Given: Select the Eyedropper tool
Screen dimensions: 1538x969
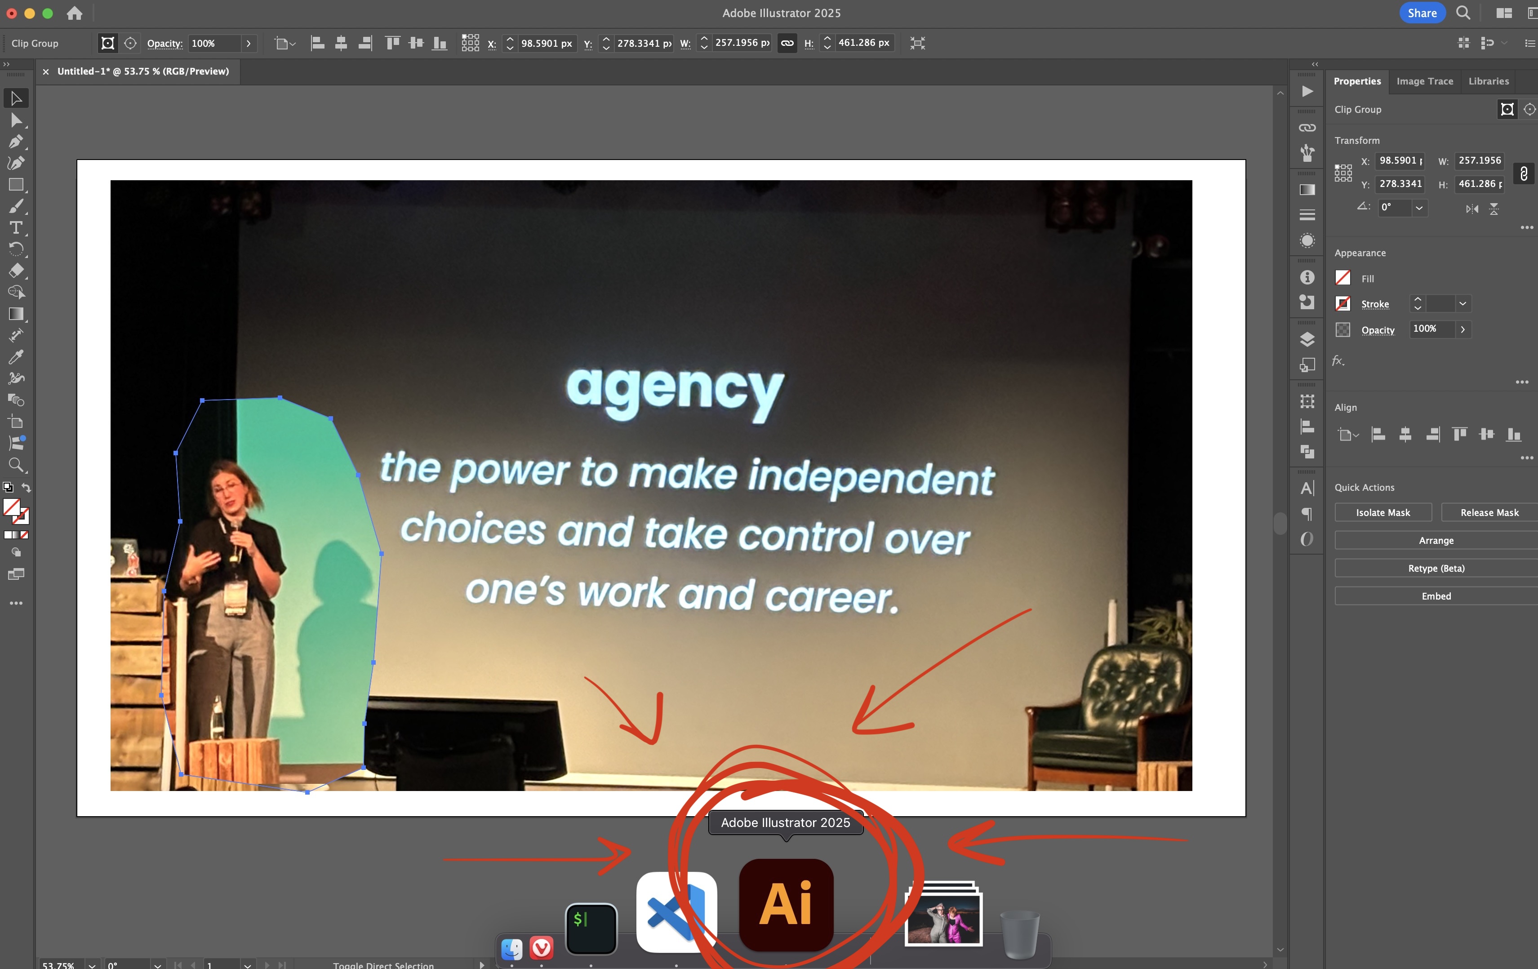Looking at the screenshot, I should (16, 357).
